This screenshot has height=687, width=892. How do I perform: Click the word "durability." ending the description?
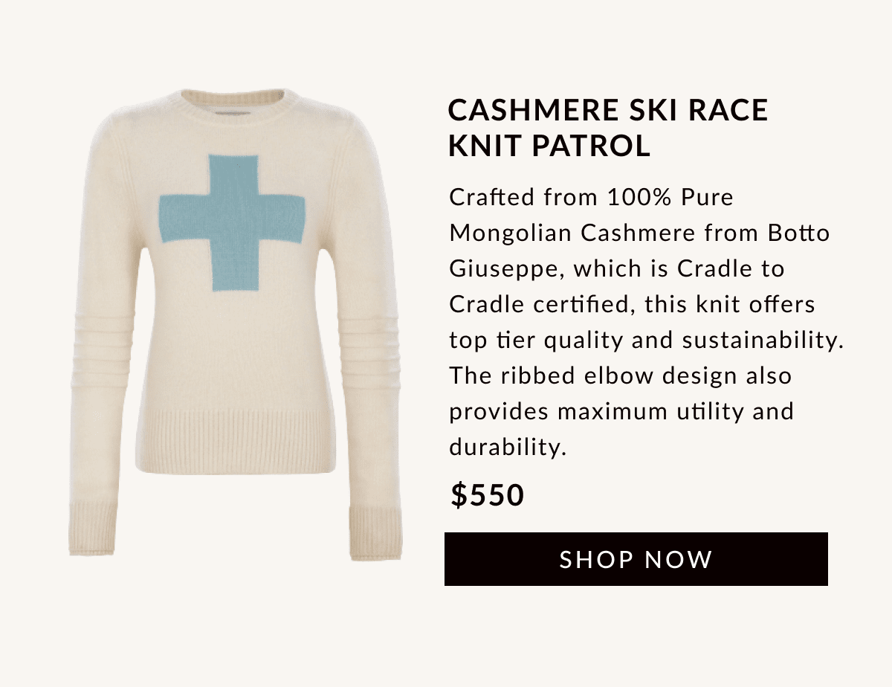(x=508, y=448)
